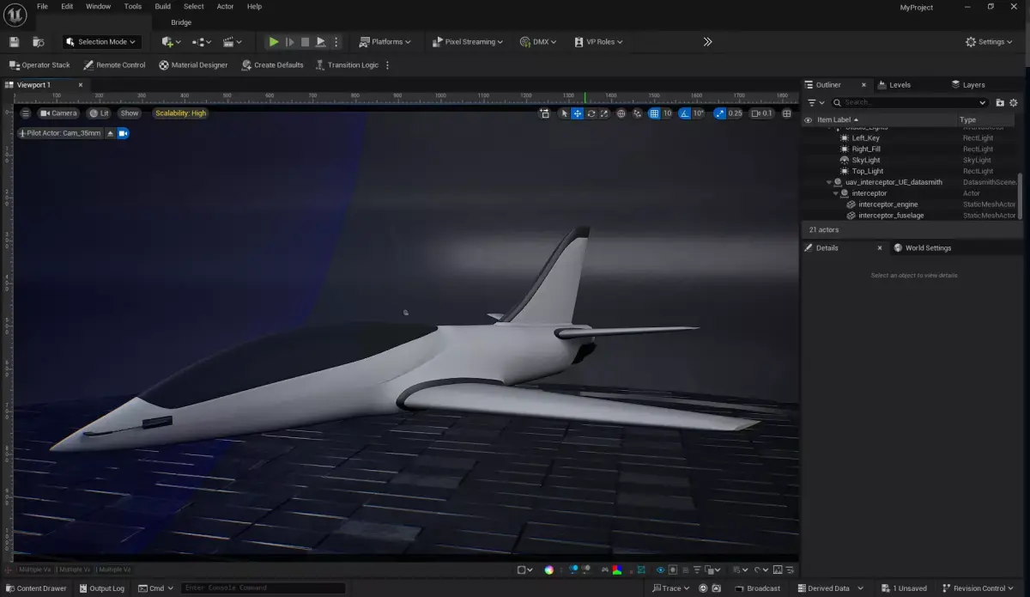Open the Lit view mode menu
The image size is (1030, 597).
(100, 113)
